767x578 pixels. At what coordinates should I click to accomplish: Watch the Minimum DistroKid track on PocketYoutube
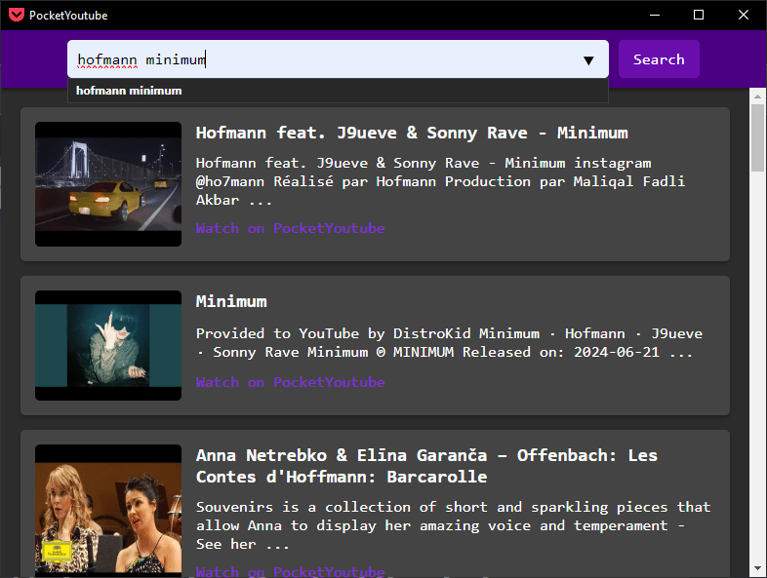(290, 382)
